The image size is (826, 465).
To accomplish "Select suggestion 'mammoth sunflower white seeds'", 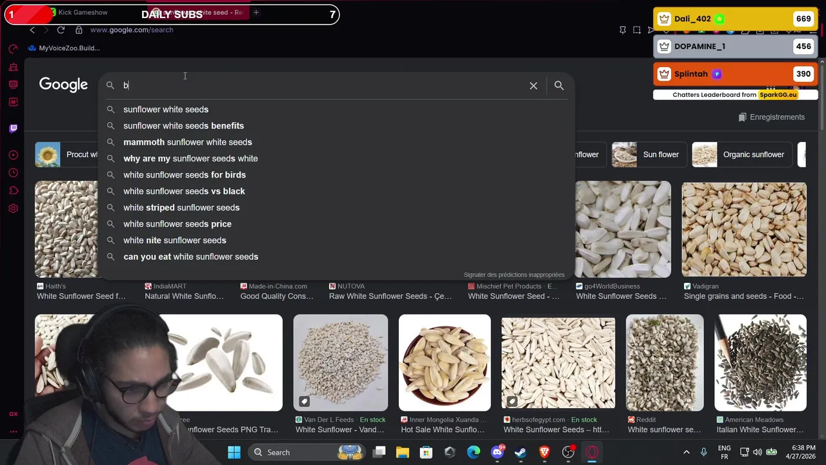I will click(336, 142).
